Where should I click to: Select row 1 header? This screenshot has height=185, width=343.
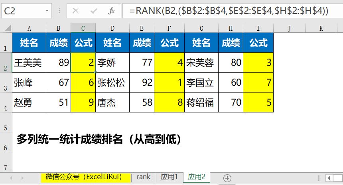tap(6, 42)
